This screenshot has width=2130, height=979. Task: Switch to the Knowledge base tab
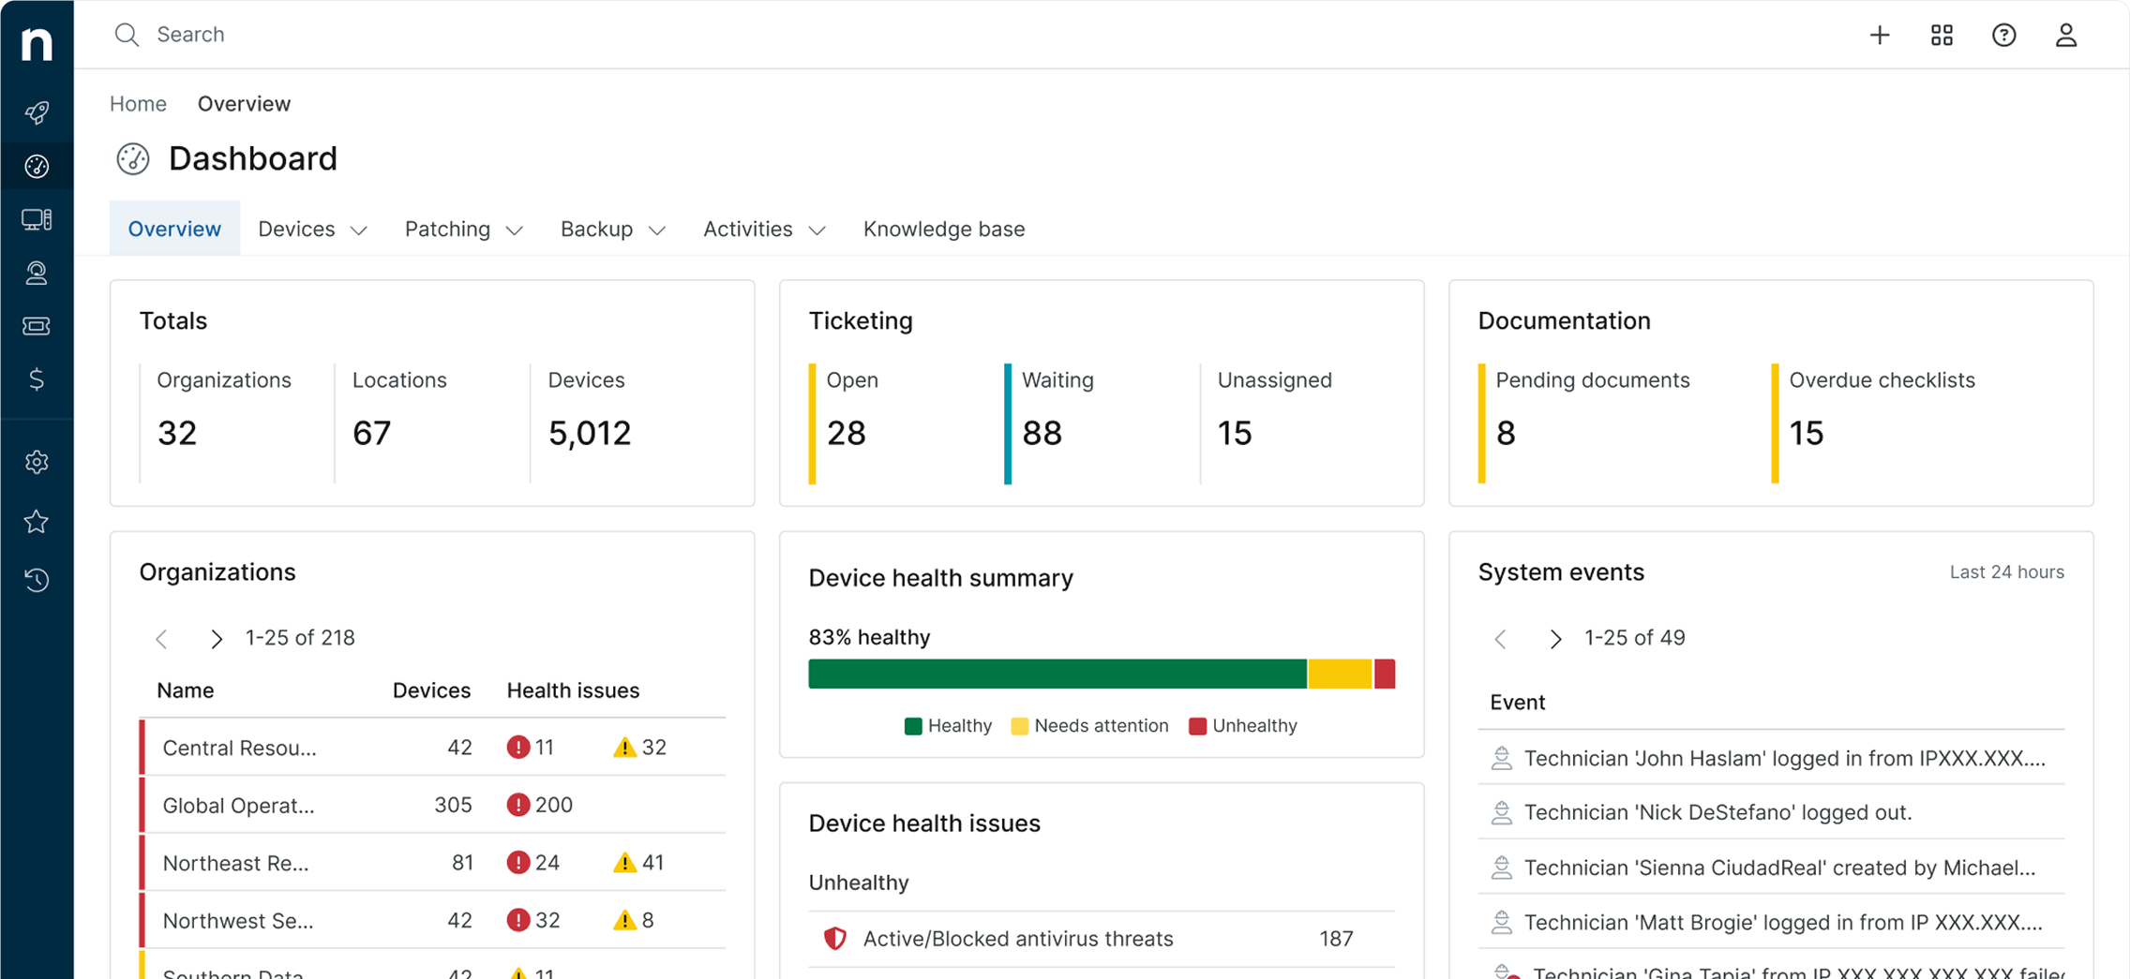(943, 229)
